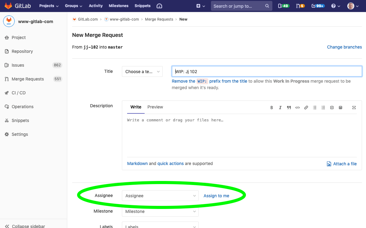Click the Issues count badge 862
This screenshot has width=366, height=228.
[x=57, y=65]
